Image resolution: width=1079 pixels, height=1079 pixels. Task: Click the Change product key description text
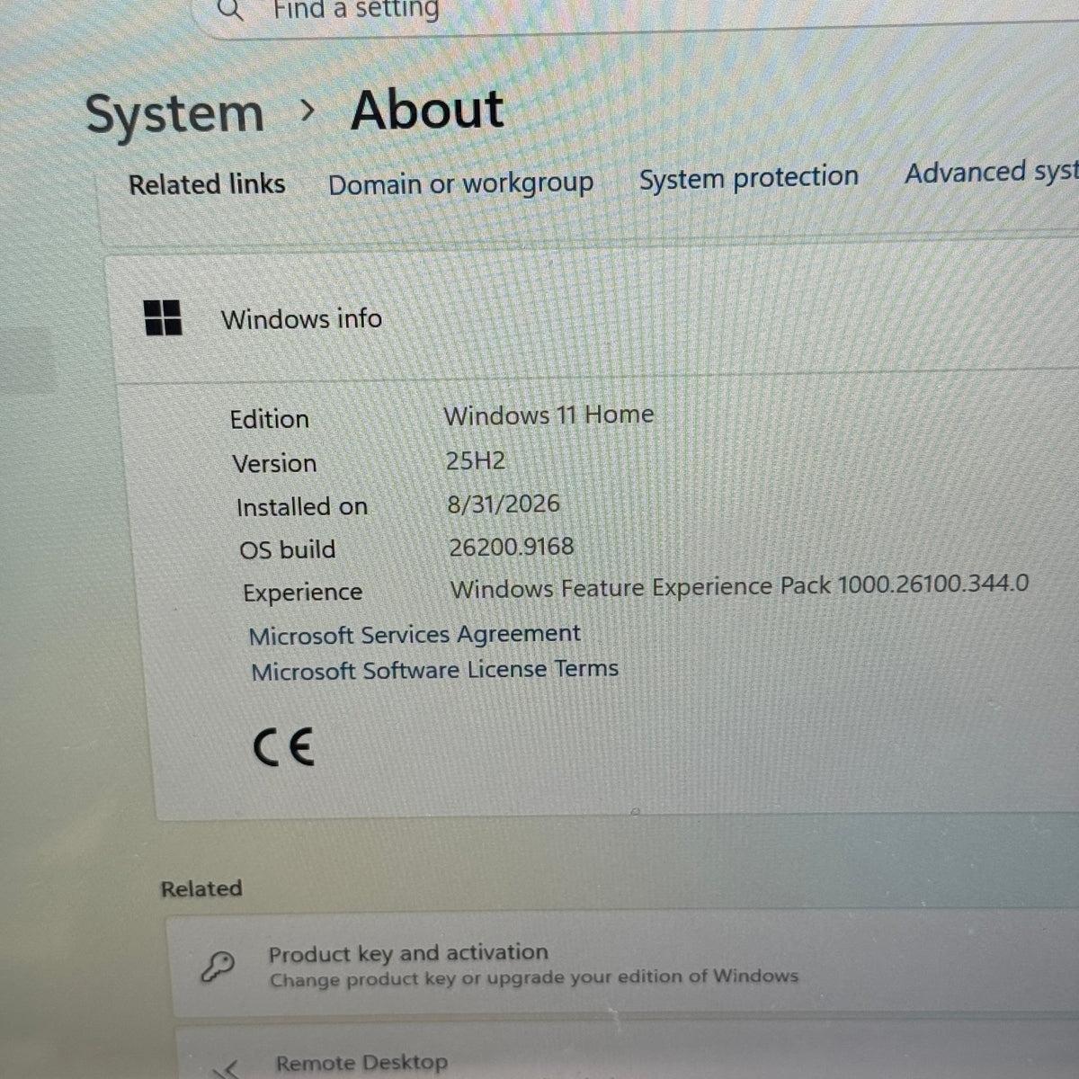[x=533, y=978]
